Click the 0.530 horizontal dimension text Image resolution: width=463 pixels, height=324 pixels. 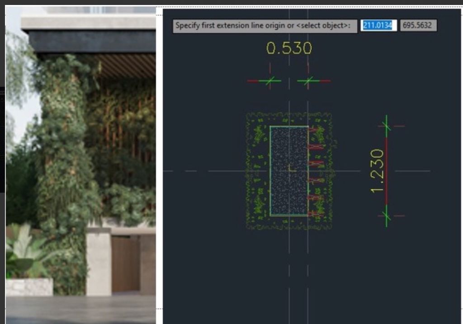coord(289,48)
